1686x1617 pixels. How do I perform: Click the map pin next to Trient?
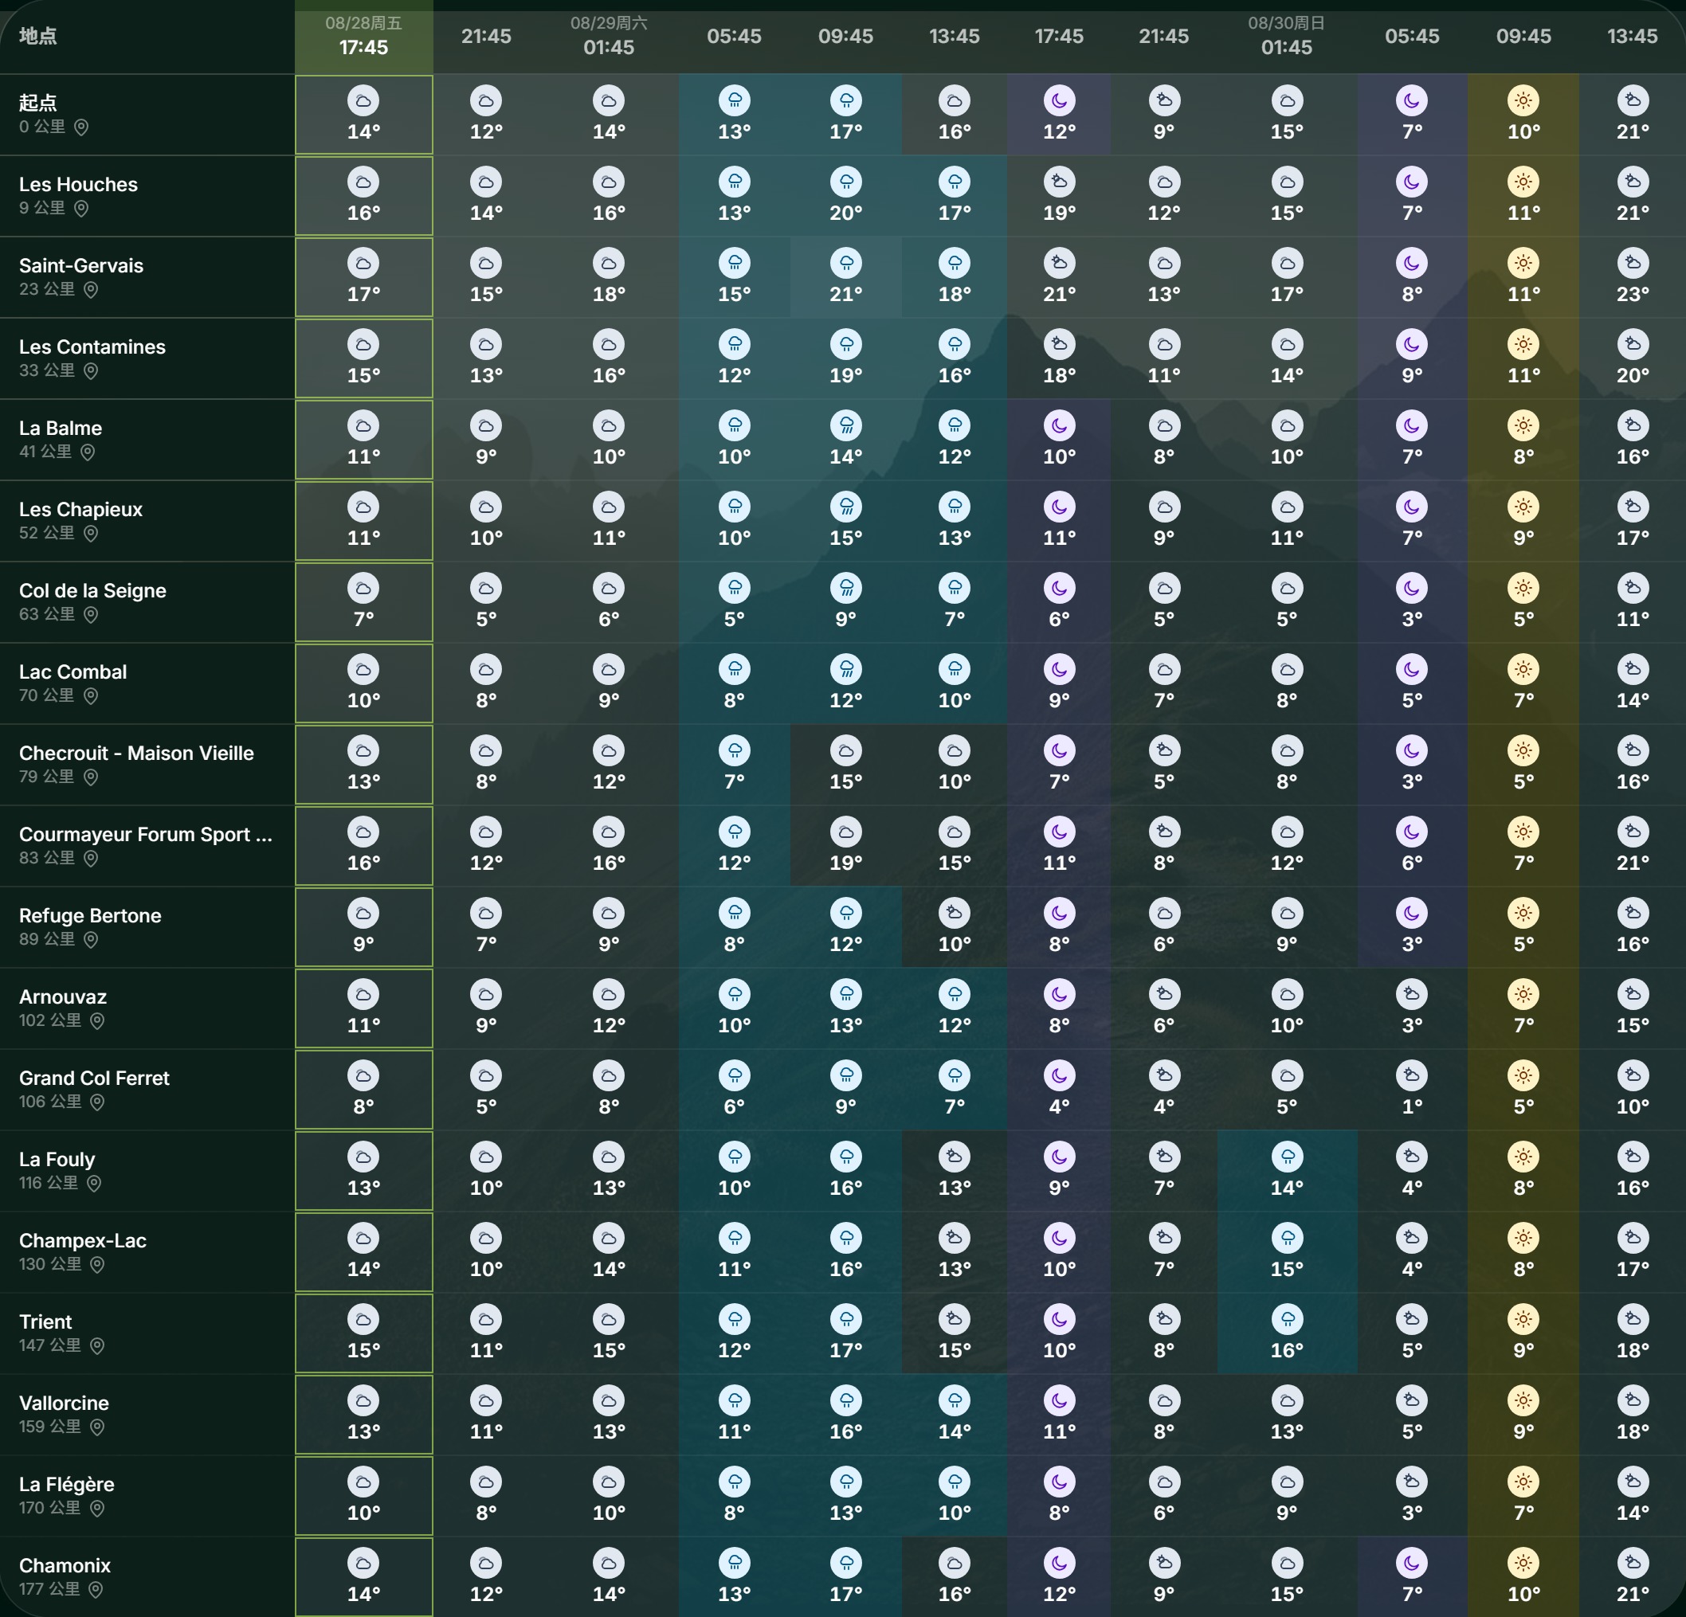tap(97, 1346)
